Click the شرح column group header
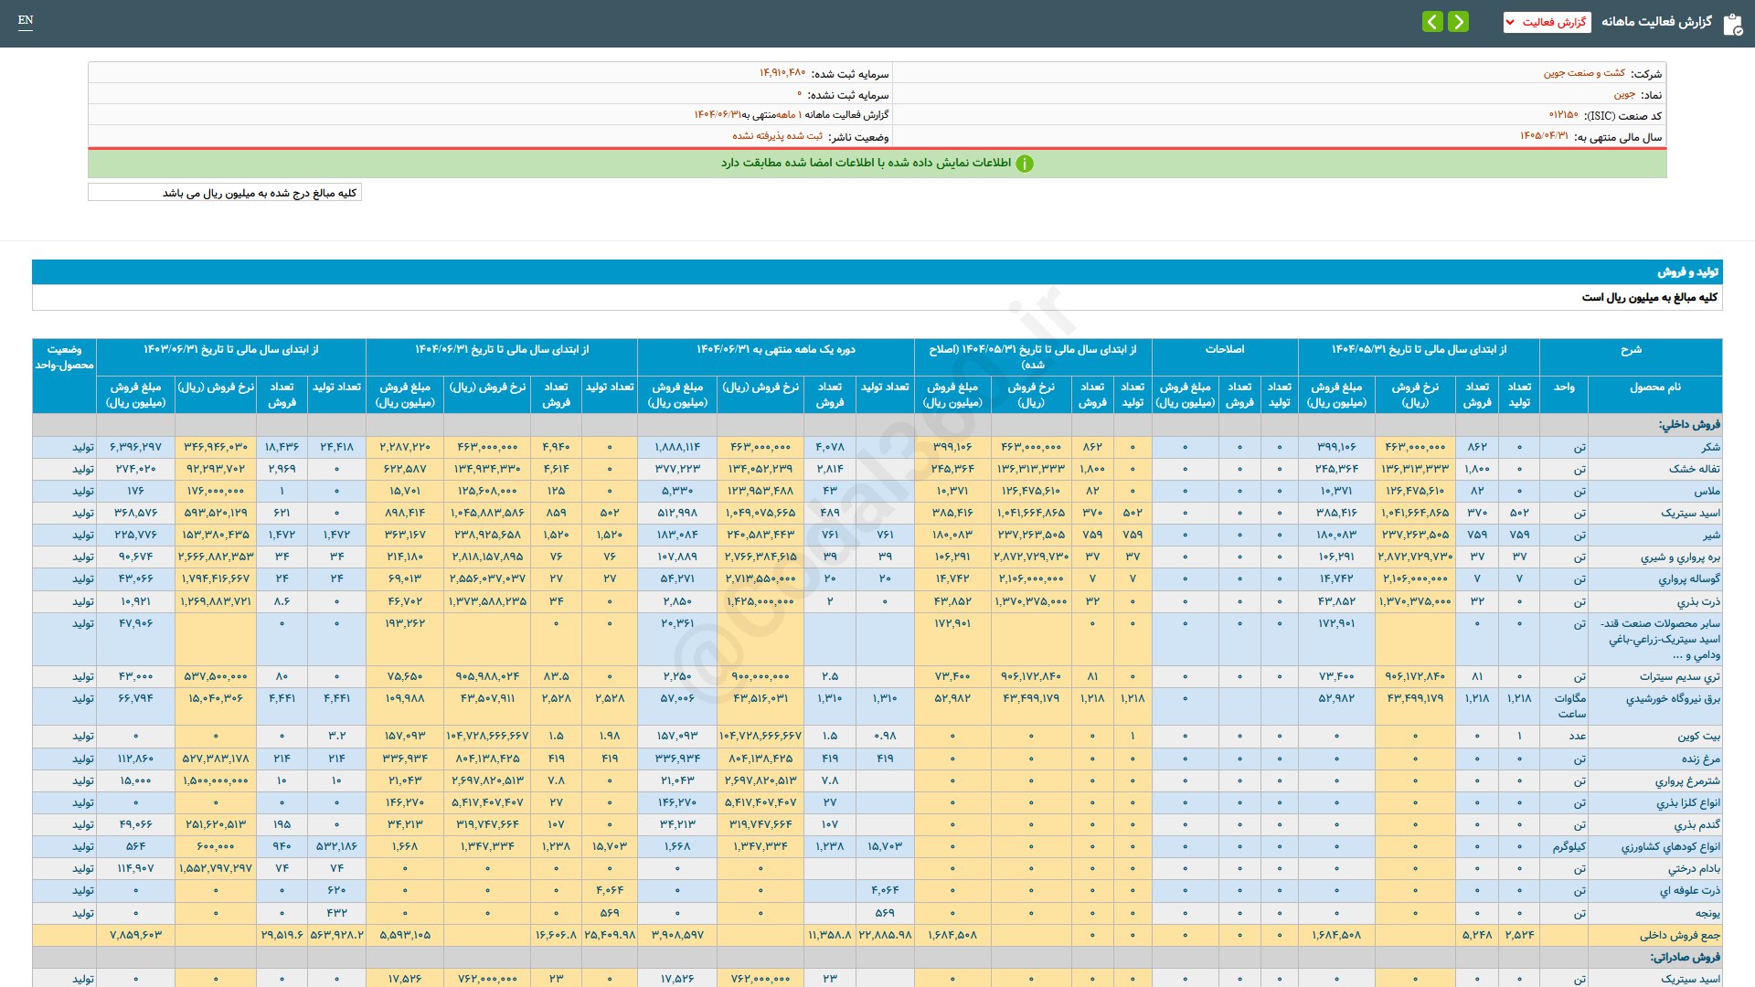Image resolution: width=1755 pixels, height=987 pixels. 1631,350
